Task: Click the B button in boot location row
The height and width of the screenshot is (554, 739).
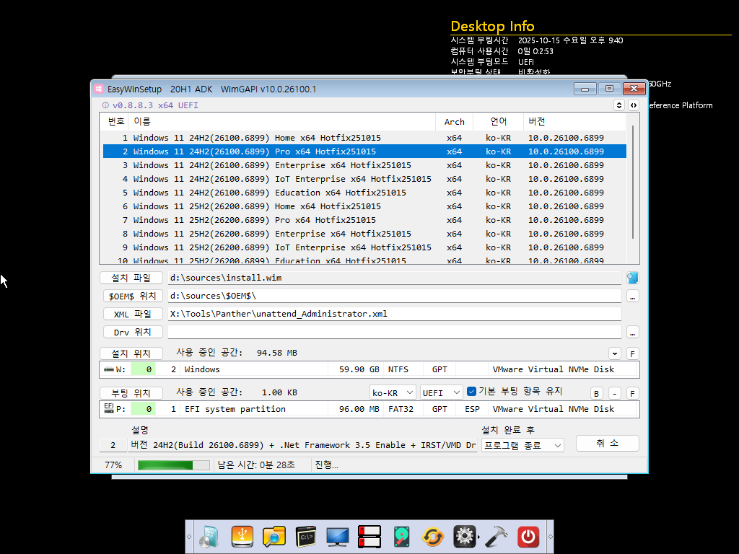Action: tap(596, 393)
